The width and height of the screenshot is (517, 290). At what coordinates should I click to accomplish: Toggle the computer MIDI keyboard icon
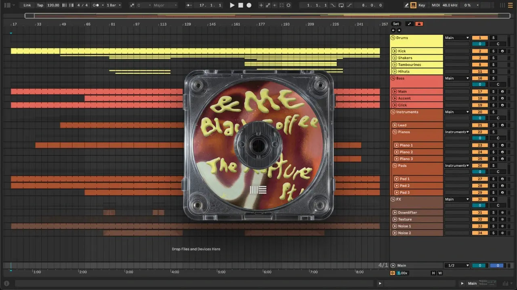click(x=413, y=5)
